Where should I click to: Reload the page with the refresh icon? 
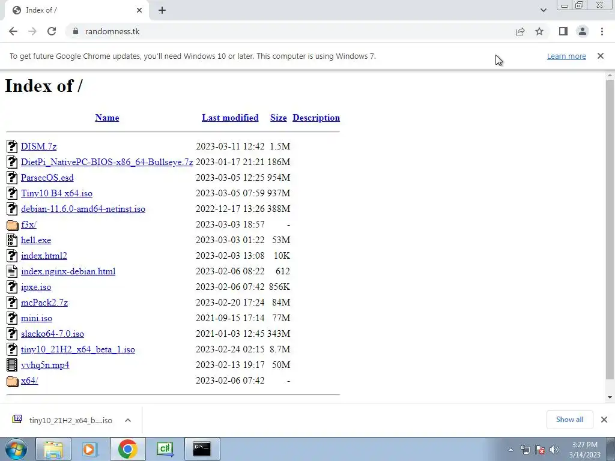click(52, 31)
